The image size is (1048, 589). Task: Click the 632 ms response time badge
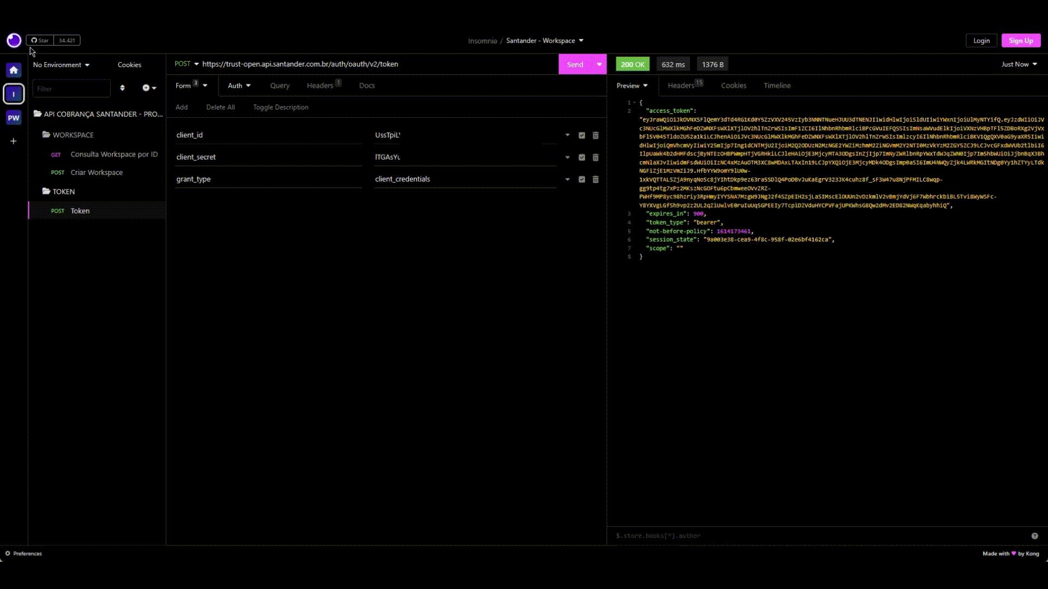click(673, 64)
